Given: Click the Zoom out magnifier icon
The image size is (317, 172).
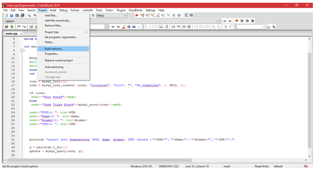Looking at the screenshot, I should [x=218, y=26].
